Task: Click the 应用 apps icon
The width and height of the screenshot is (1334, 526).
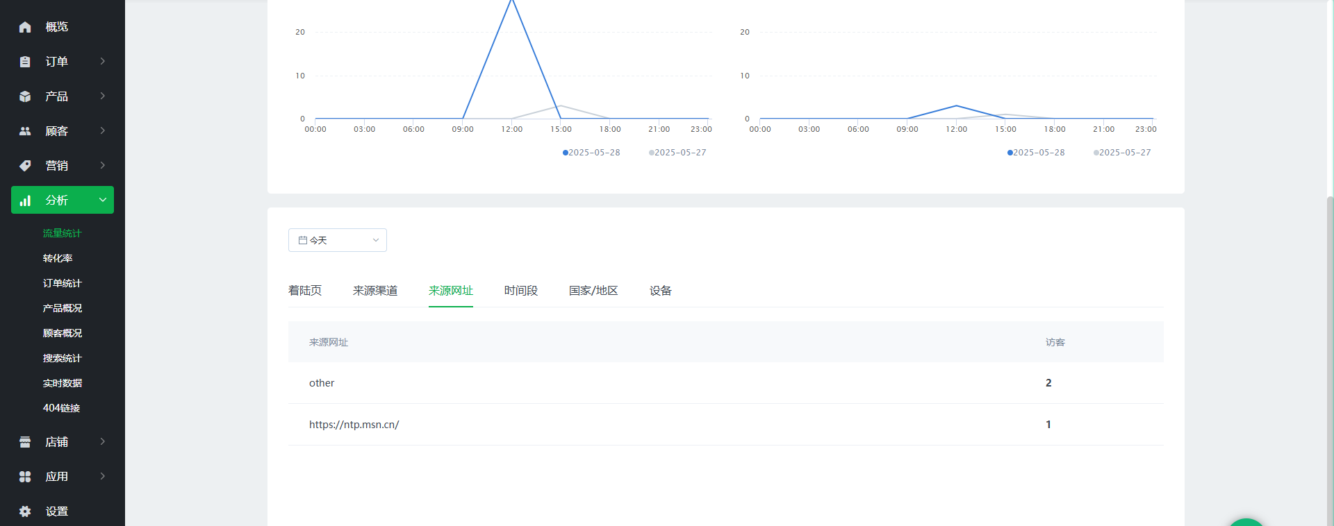Action: coord(25,477)
